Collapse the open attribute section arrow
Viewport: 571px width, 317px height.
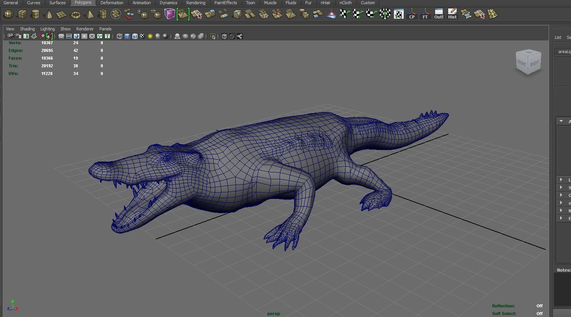click(561, 121)
